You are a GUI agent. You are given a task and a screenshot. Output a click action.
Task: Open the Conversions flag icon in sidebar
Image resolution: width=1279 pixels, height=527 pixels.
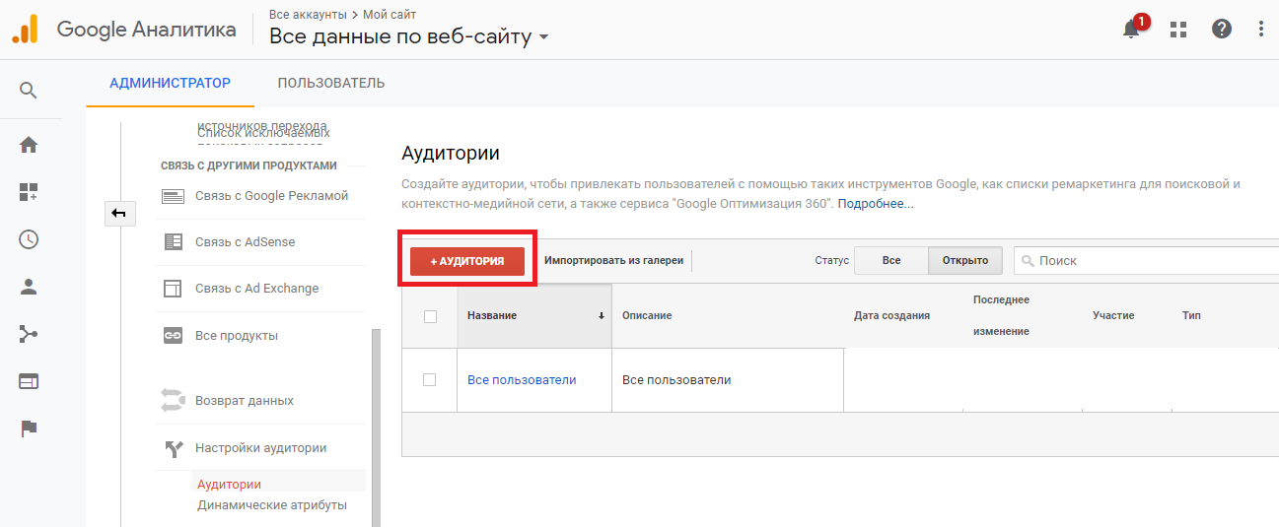click(x=29, y=428)
